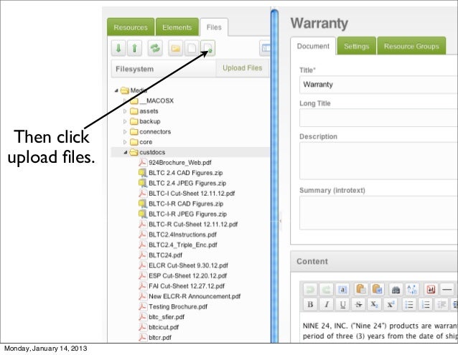Collapse the Media root folder
Viewport: 458px width, 355px height.
click(116, 90)
